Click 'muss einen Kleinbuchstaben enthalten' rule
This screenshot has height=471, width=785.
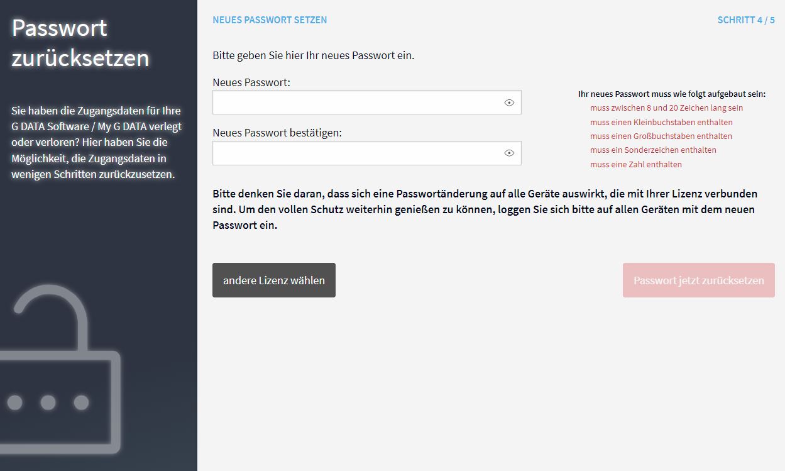click(x=661, y=122)
